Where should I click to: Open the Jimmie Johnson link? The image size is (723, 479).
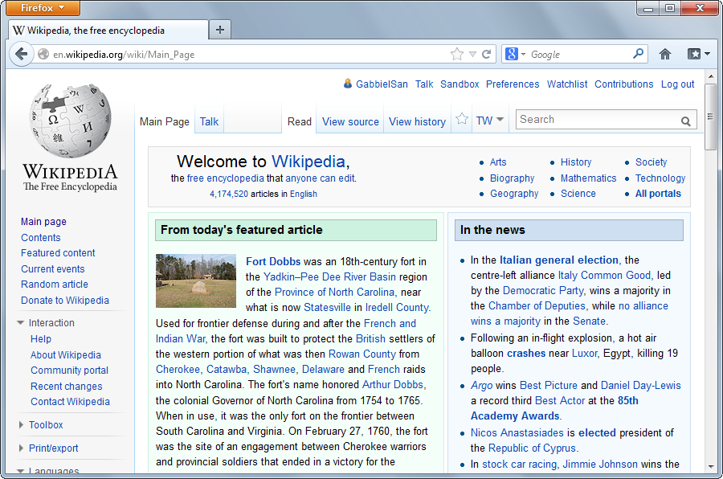[600, 465]
